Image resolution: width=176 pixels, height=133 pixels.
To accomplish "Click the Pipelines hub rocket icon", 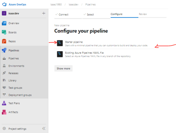I will click(4, 50).
